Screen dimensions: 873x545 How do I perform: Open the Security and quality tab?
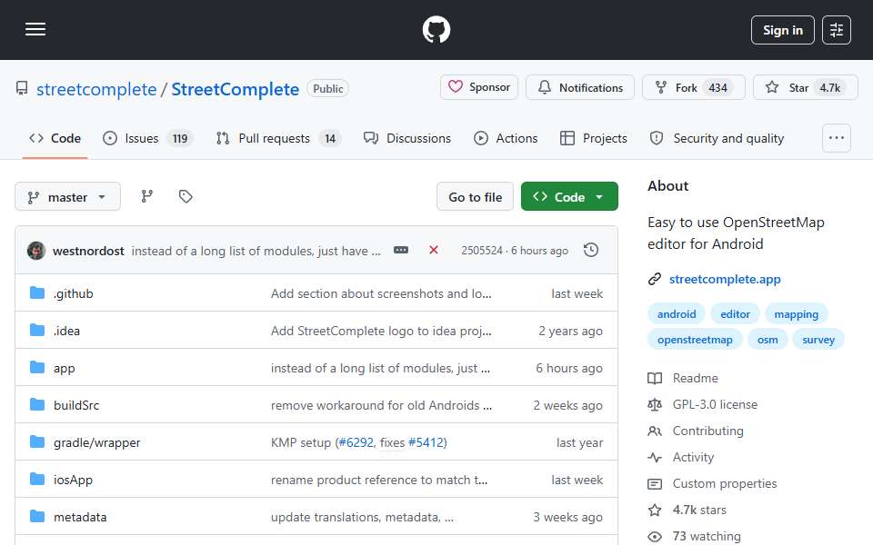(x=717, y=138)
